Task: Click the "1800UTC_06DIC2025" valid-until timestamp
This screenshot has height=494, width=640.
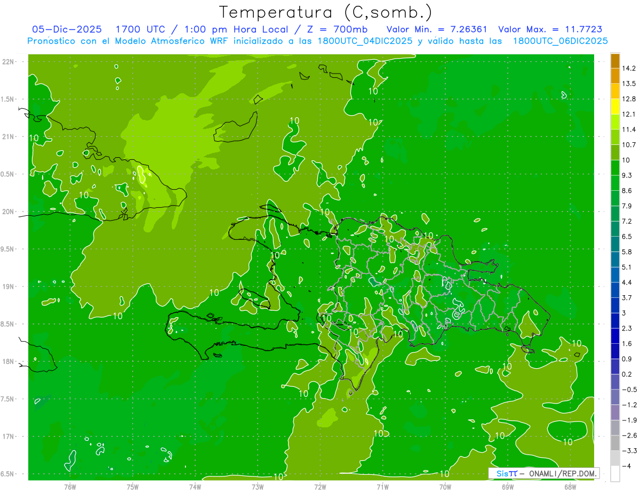Action: [x=560, y=41]
